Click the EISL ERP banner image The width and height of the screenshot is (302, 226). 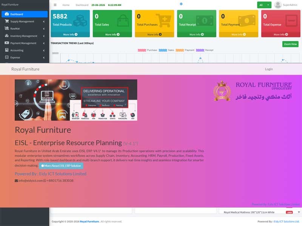pyautogui.click(x=76, y=100)
